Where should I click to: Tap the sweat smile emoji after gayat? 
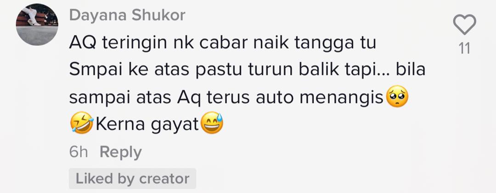pos(212,123)
